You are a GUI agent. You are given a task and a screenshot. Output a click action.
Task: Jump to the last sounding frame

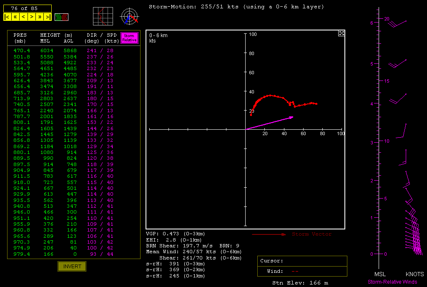point(48,17)
